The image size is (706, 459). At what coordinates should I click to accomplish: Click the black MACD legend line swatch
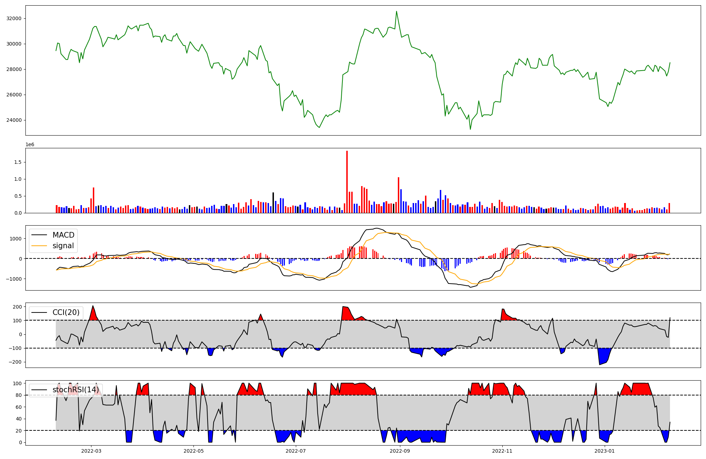click(40, 235)
